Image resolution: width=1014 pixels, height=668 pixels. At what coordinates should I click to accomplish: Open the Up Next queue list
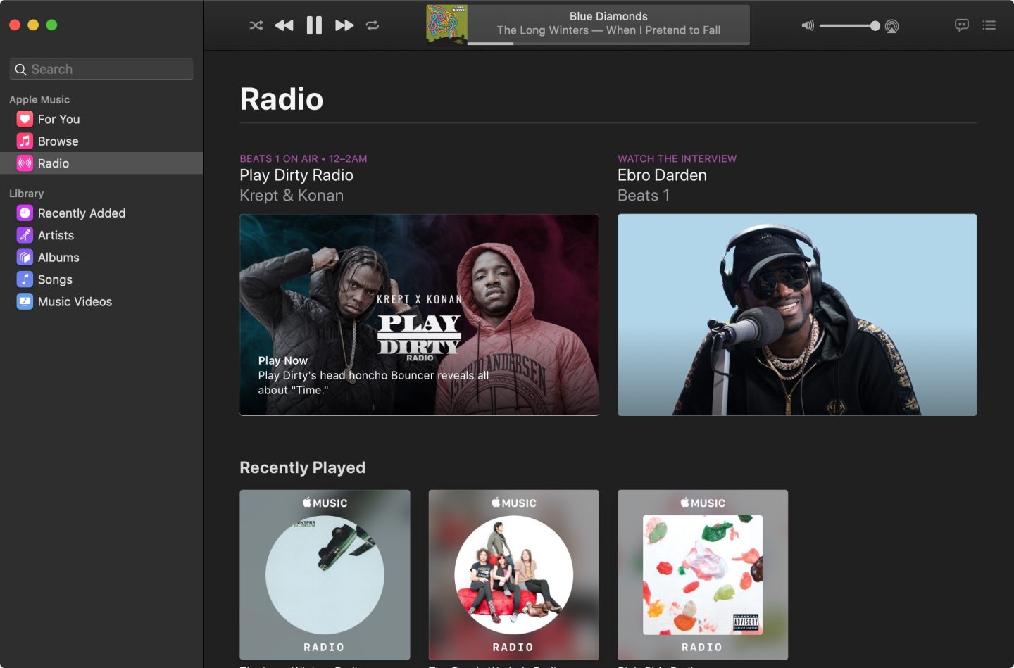pyautogui.click(x=989, y=25)
